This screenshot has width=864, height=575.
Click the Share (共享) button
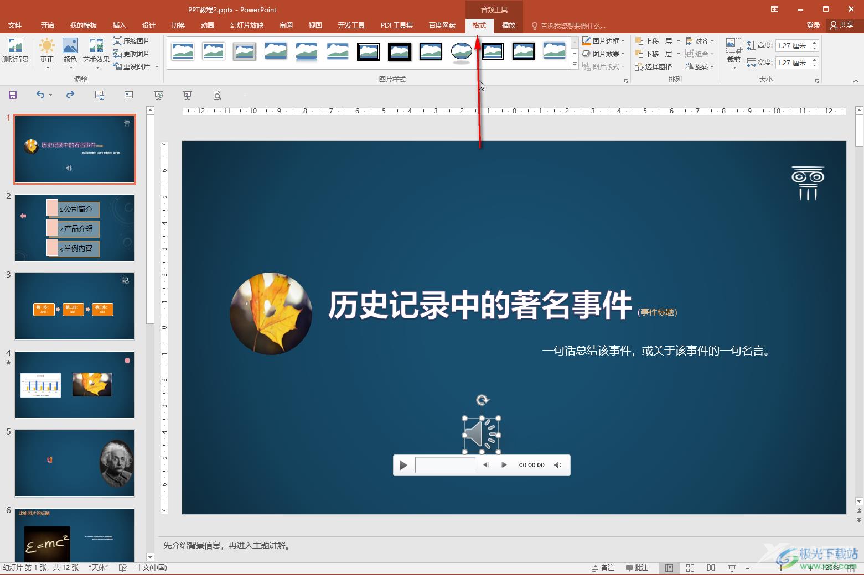842,25
